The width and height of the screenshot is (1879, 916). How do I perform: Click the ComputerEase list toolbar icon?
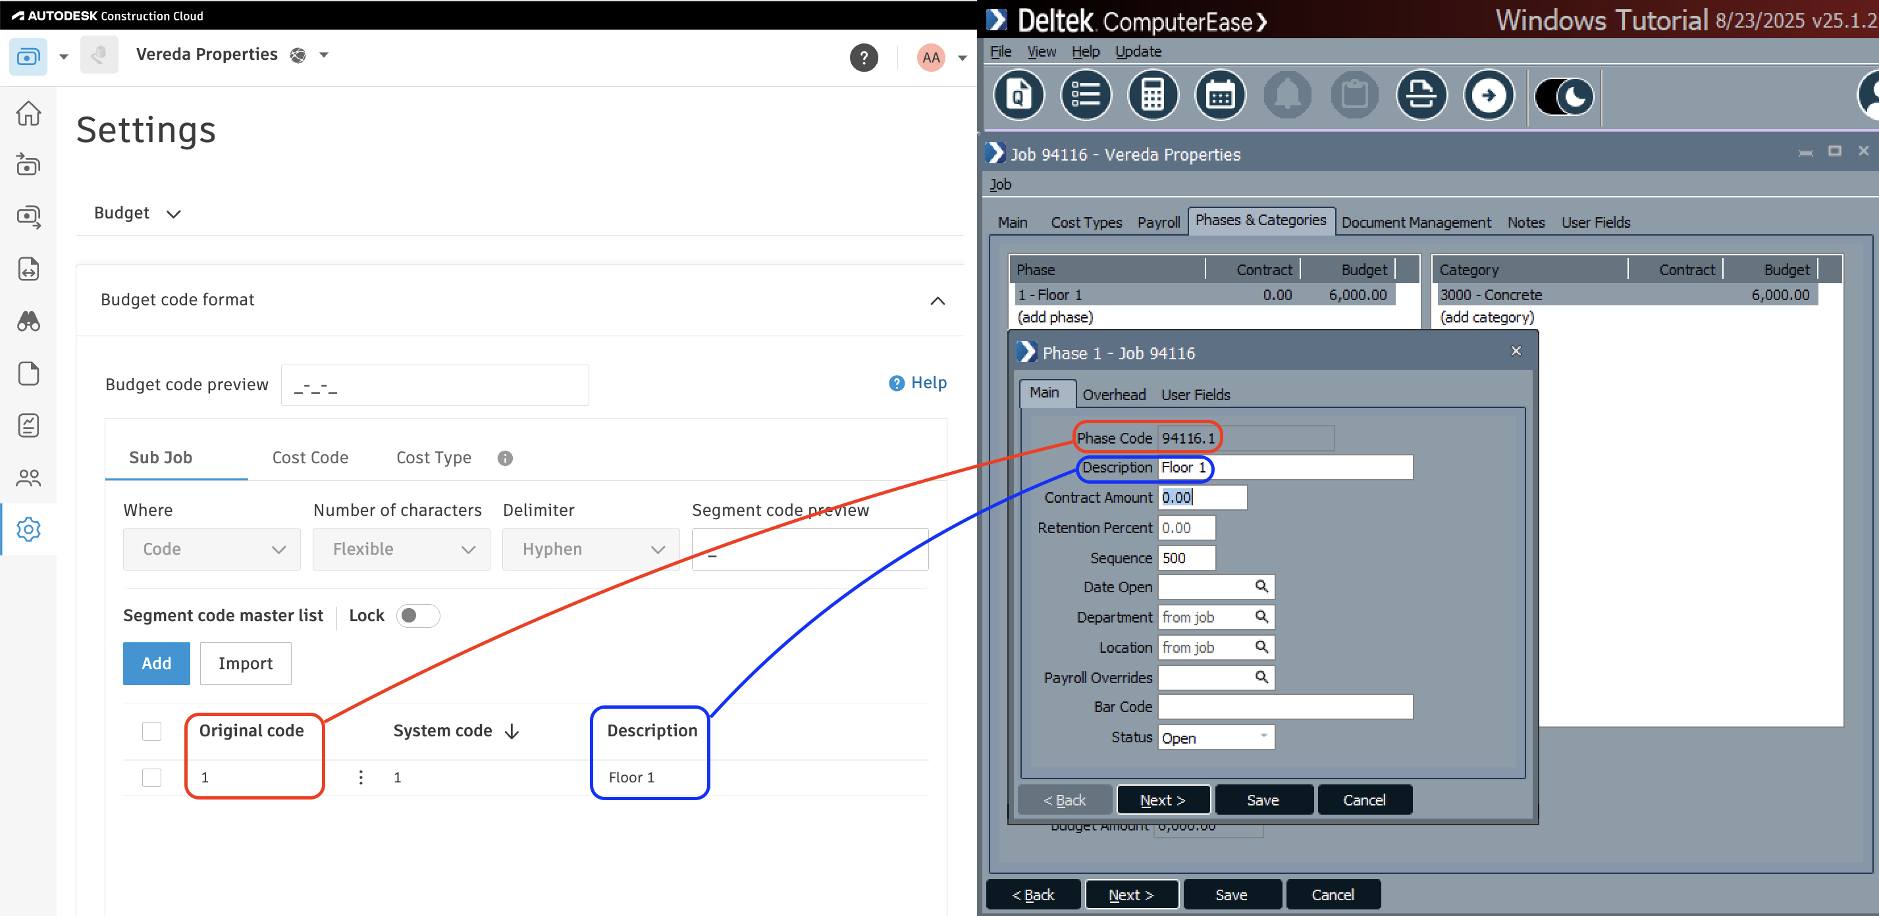[x=1086, y=95]
